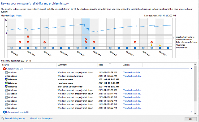Select information icon for 2021-04-28
This screenshot has height=122, width=199.
tap(168, 48)
